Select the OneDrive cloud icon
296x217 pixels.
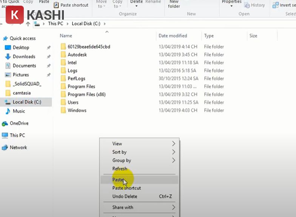pos(5,123)
